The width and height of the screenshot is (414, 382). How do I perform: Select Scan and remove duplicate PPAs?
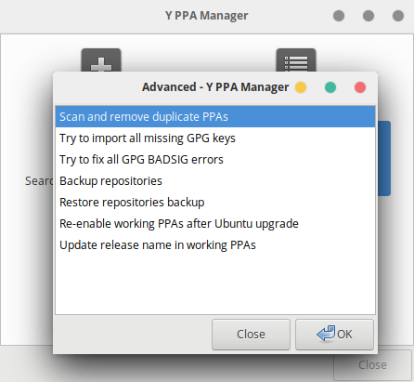(215, 117)
